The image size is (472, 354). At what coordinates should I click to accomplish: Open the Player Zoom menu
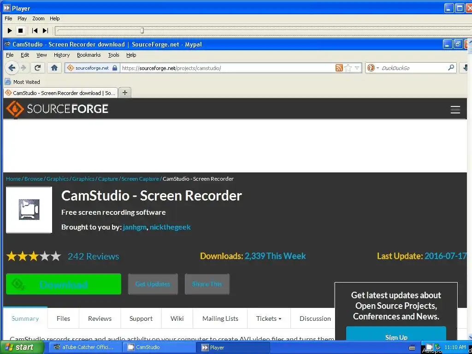tap(38, 18)
